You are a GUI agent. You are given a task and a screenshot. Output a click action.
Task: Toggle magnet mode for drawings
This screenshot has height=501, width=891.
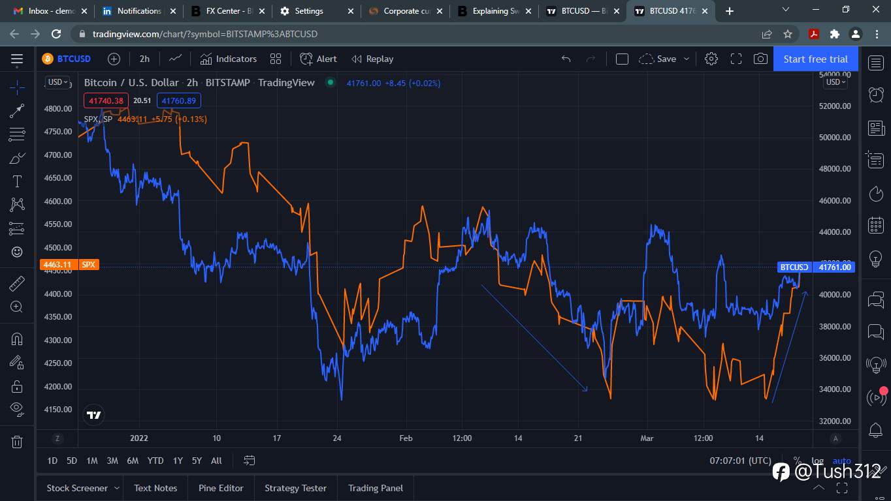pos(17,339)
